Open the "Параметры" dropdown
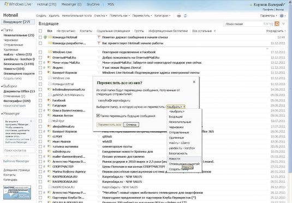This screenshot has height=203, width=292. coord(269,16)
